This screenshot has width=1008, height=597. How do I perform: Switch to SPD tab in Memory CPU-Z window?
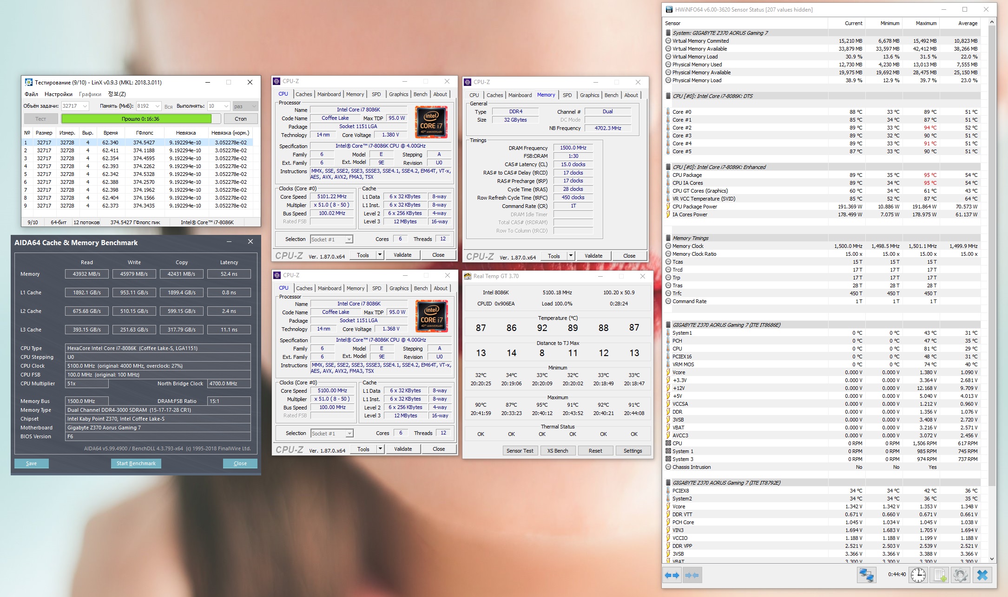[567, 95]
